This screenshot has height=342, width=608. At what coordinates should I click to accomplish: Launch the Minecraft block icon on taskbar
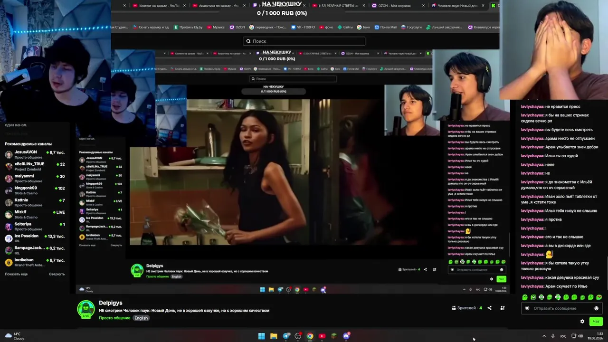(334, 336)
